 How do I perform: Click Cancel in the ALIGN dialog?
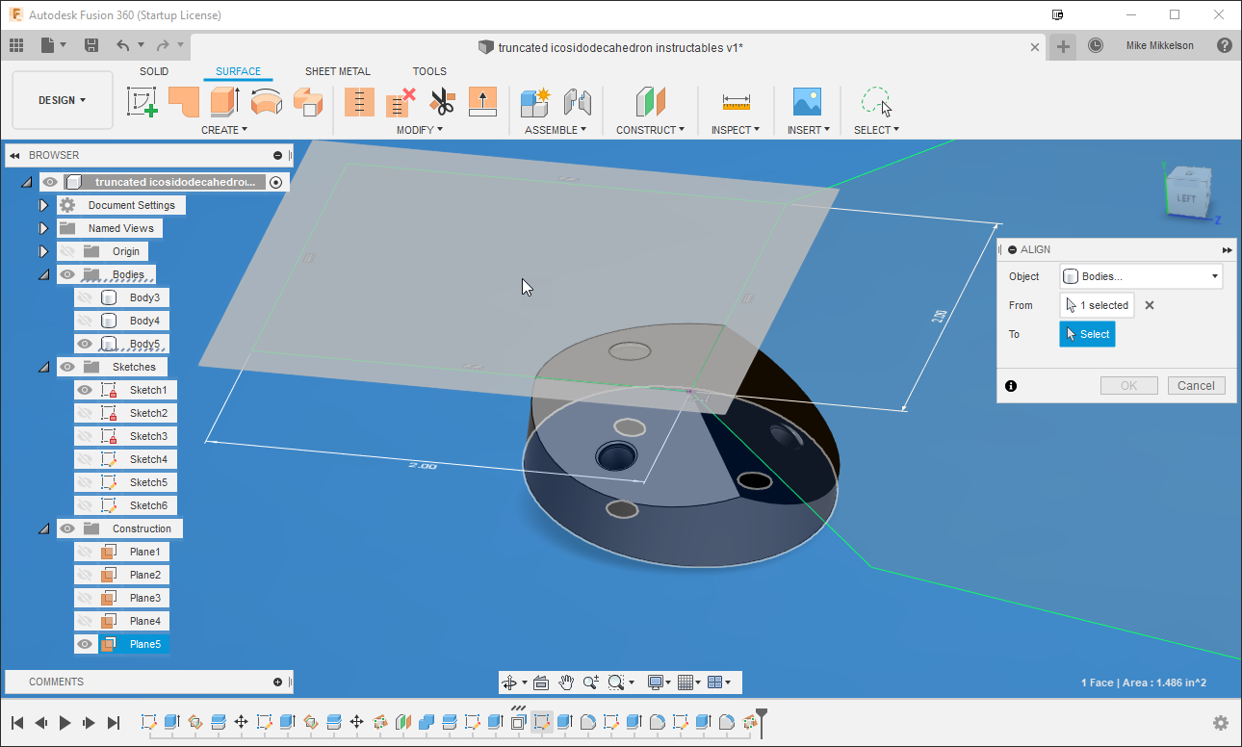(1196, 385)
